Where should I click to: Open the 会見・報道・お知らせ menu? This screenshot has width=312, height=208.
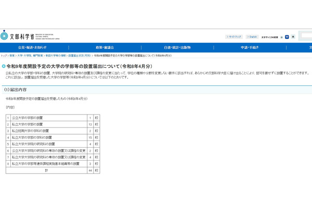coord(32,47)
